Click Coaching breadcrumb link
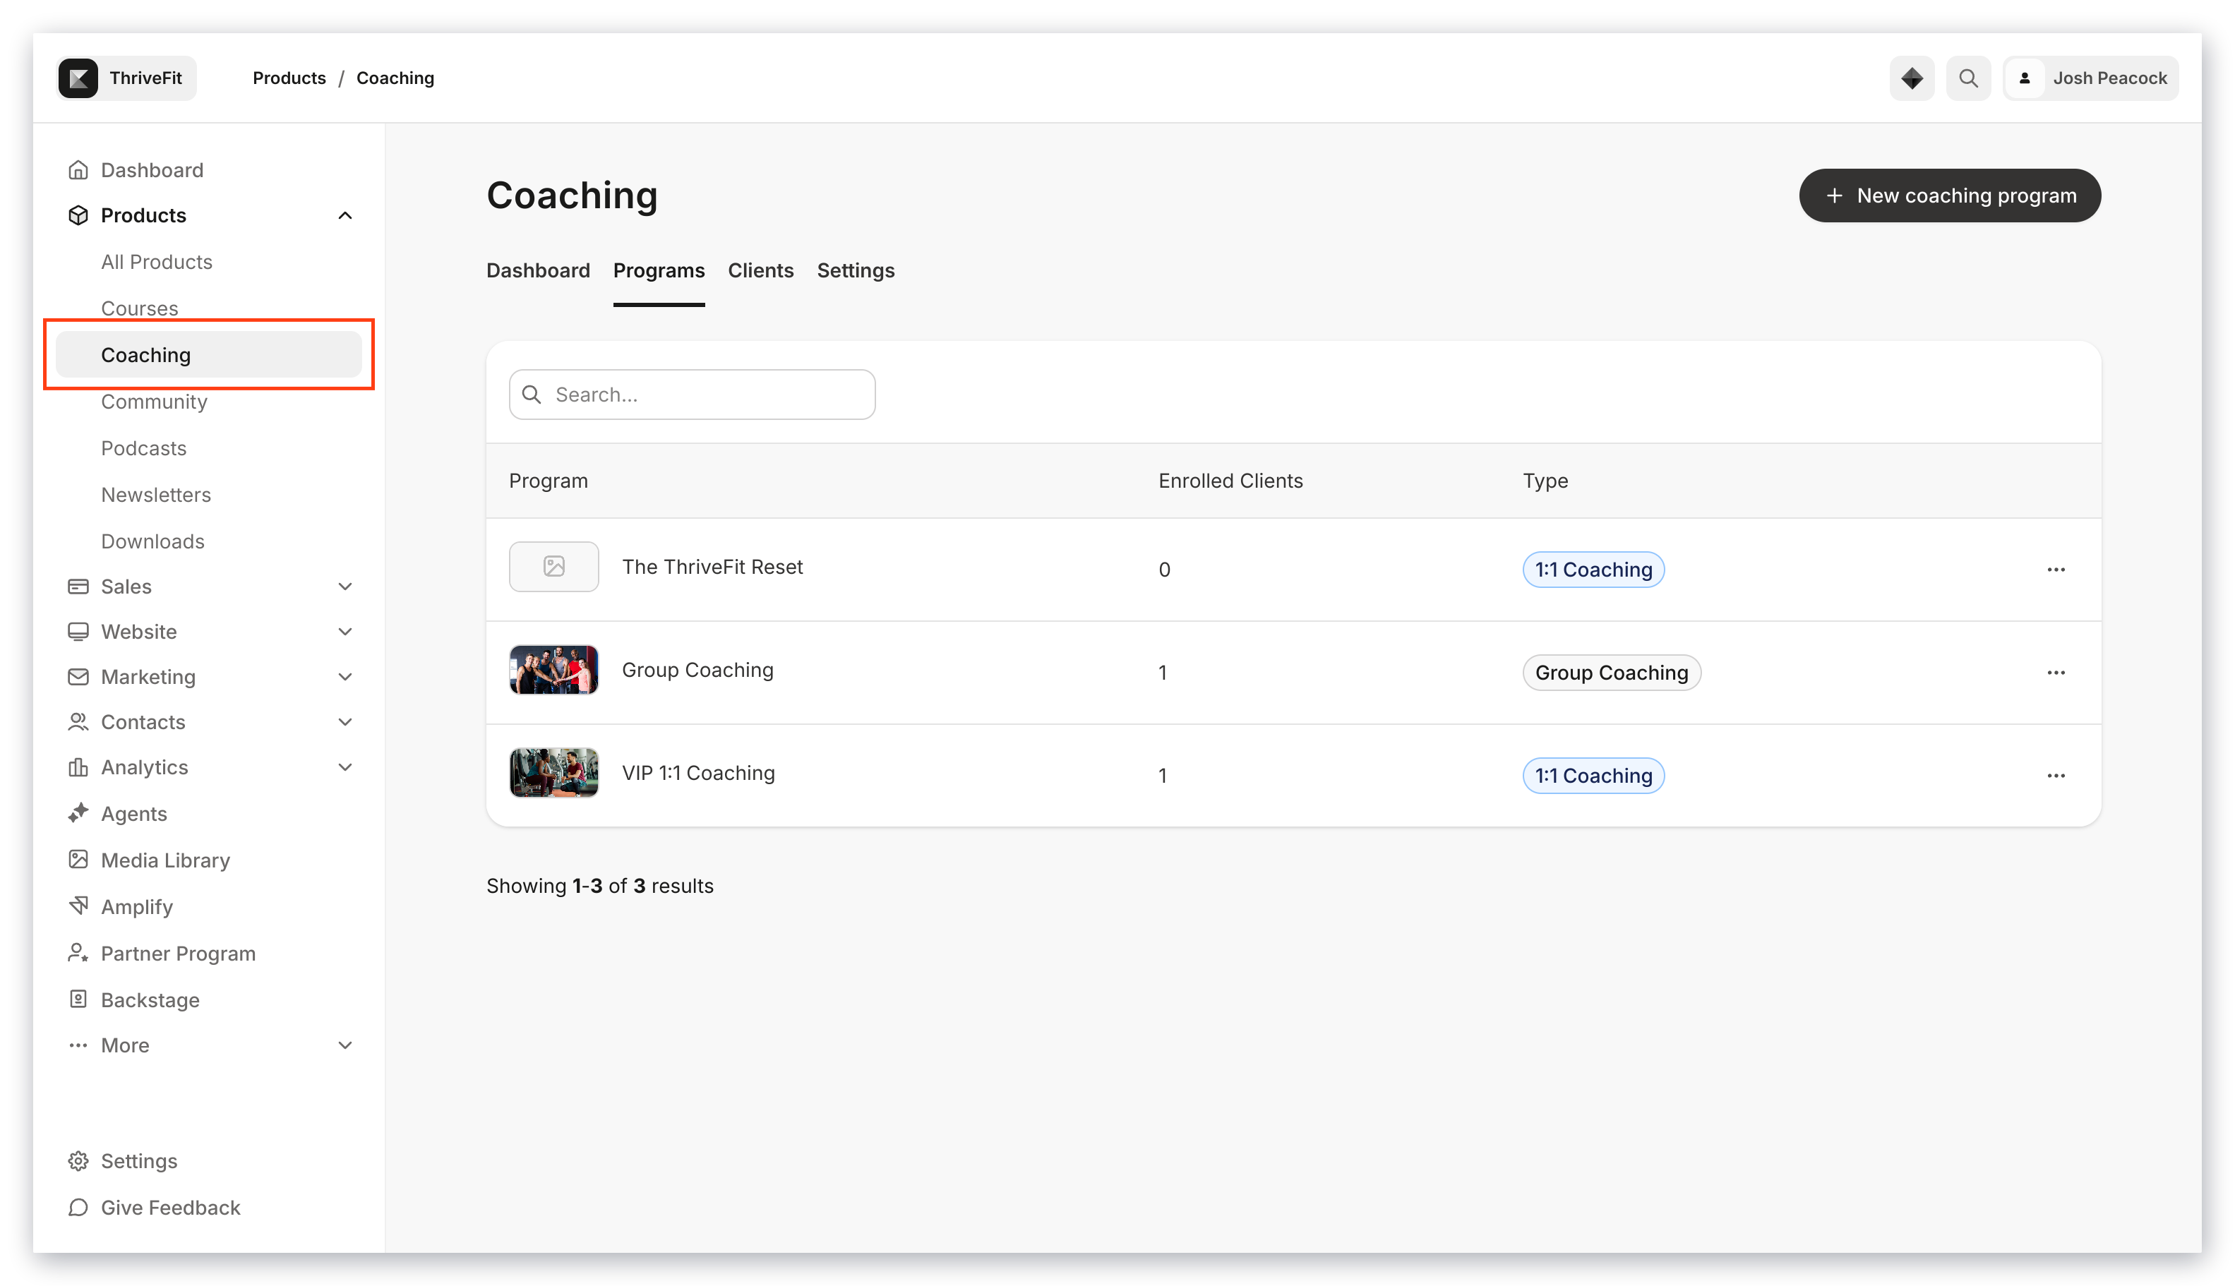Image resolution: width=2235 pixels, height=1286 pixels. [x=395, y=78]
